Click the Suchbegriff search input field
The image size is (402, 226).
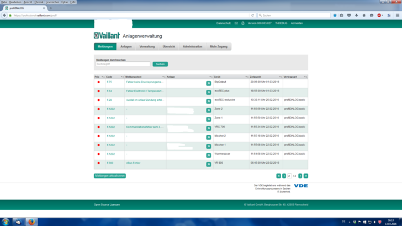click(123, 64)
